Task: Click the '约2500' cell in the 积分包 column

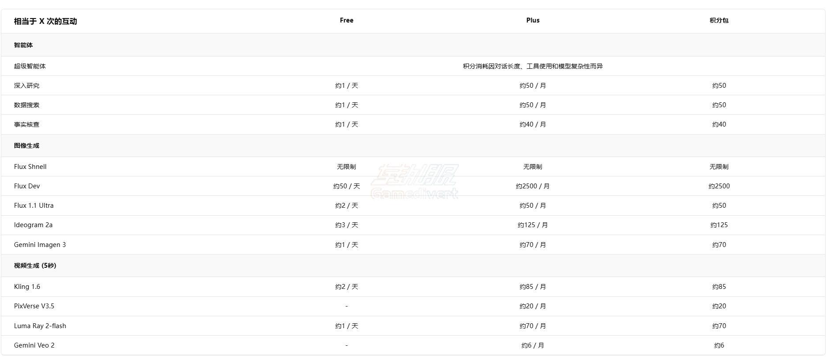Action: pos(719,186)
